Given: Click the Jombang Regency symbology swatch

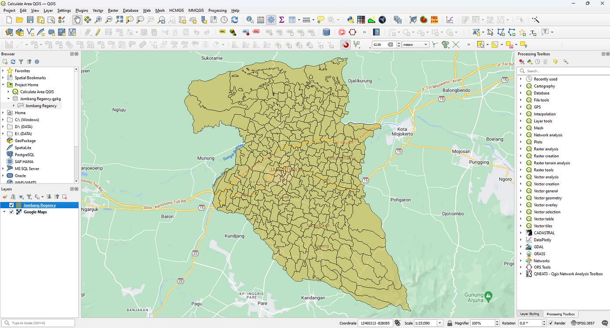Looking at the screenshot, I should point(19,205).
